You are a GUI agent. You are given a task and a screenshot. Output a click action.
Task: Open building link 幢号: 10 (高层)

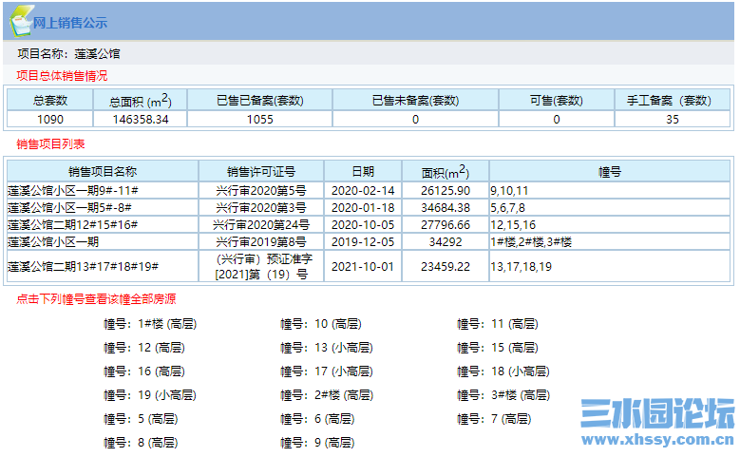tap(321, 324)
